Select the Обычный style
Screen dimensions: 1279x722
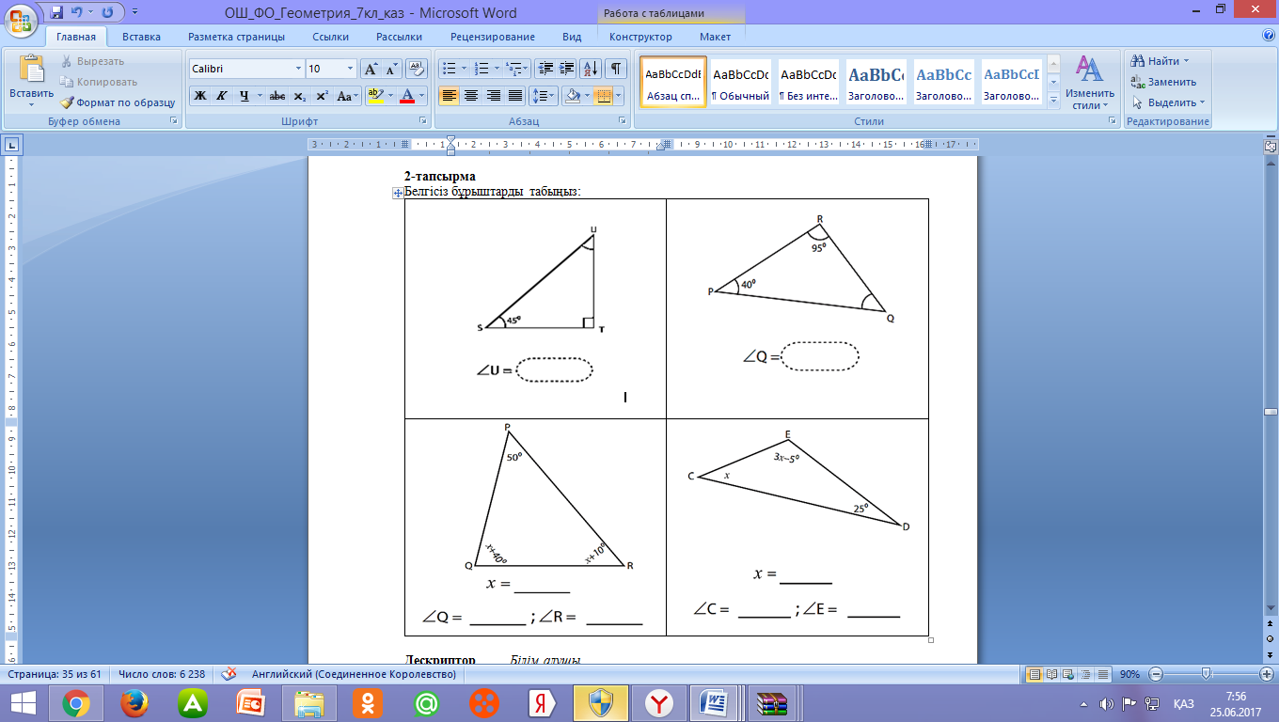(x=741, y=84)
